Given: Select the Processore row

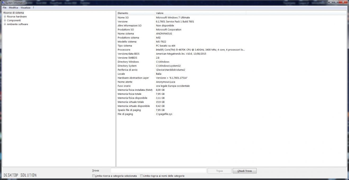Looking at the screenshot, I should pyautogui.click(x=181, y=50).
